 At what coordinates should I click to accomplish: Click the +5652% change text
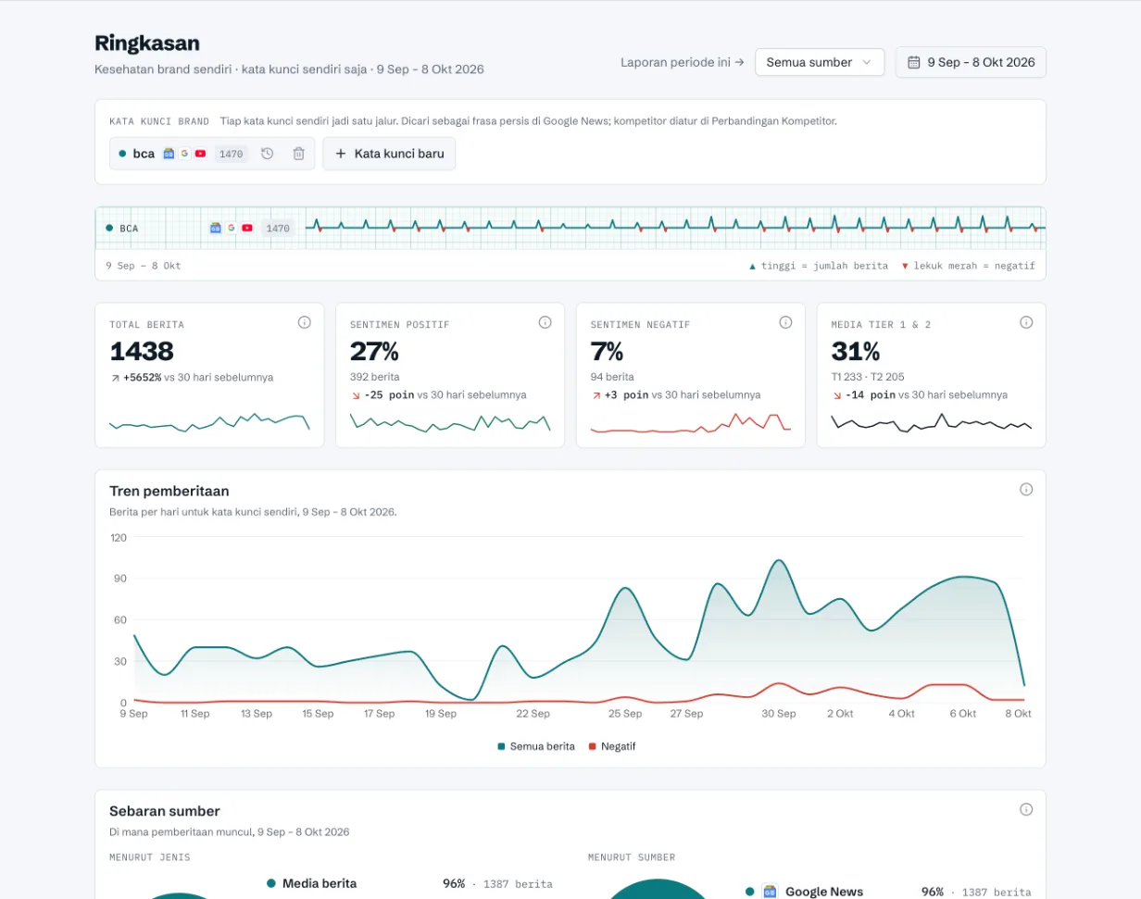[x=143, y=378]
